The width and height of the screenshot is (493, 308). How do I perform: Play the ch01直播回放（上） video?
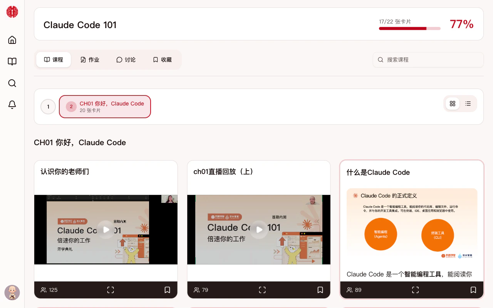259,229
